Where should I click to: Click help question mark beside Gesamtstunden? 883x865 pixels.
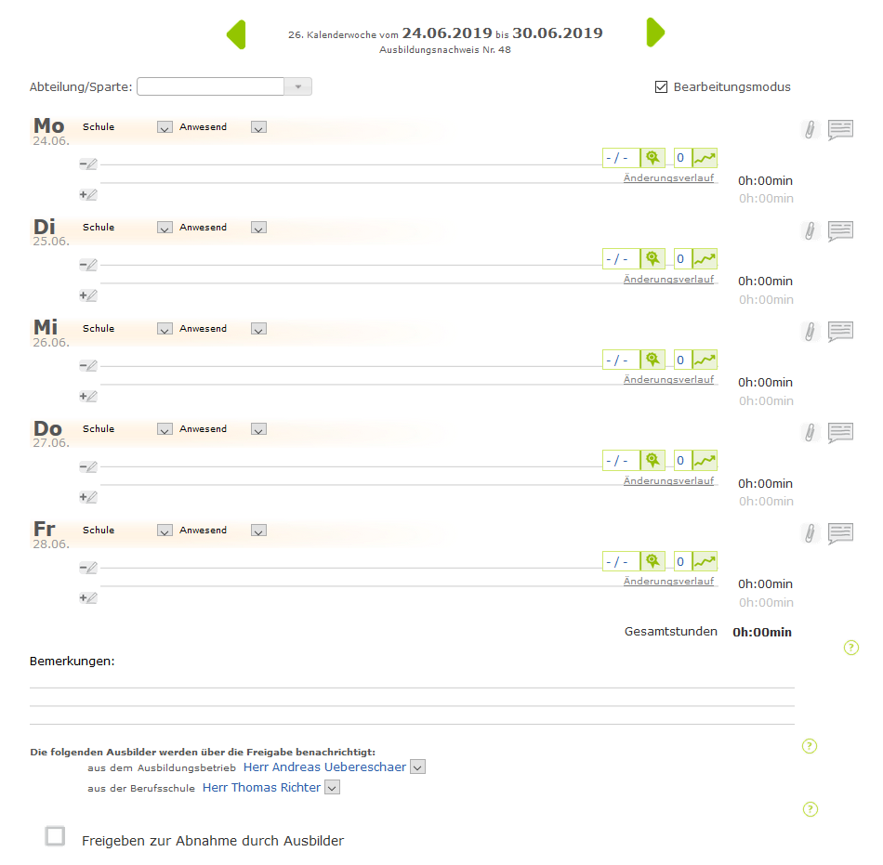(x=850, y=648)
